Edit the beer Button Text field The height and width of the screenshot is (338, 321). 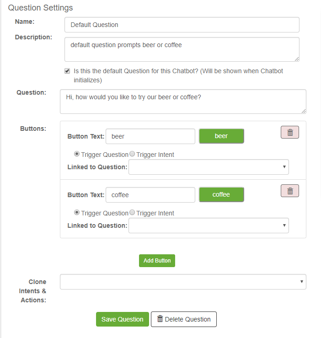[150, 136]
